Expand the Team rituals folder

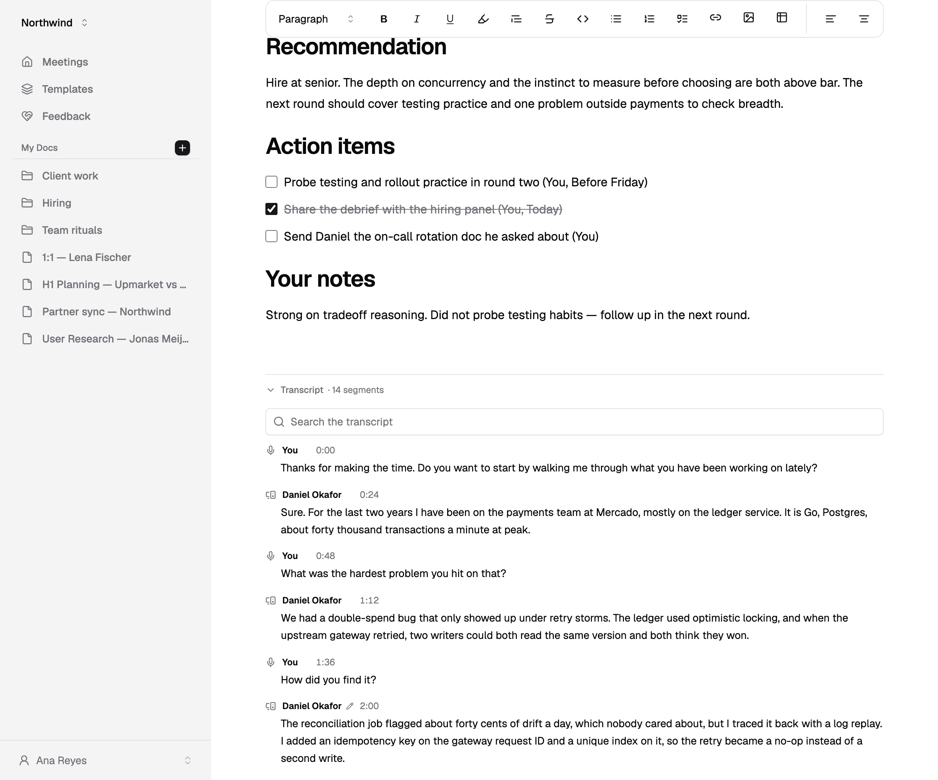[106, 230]
